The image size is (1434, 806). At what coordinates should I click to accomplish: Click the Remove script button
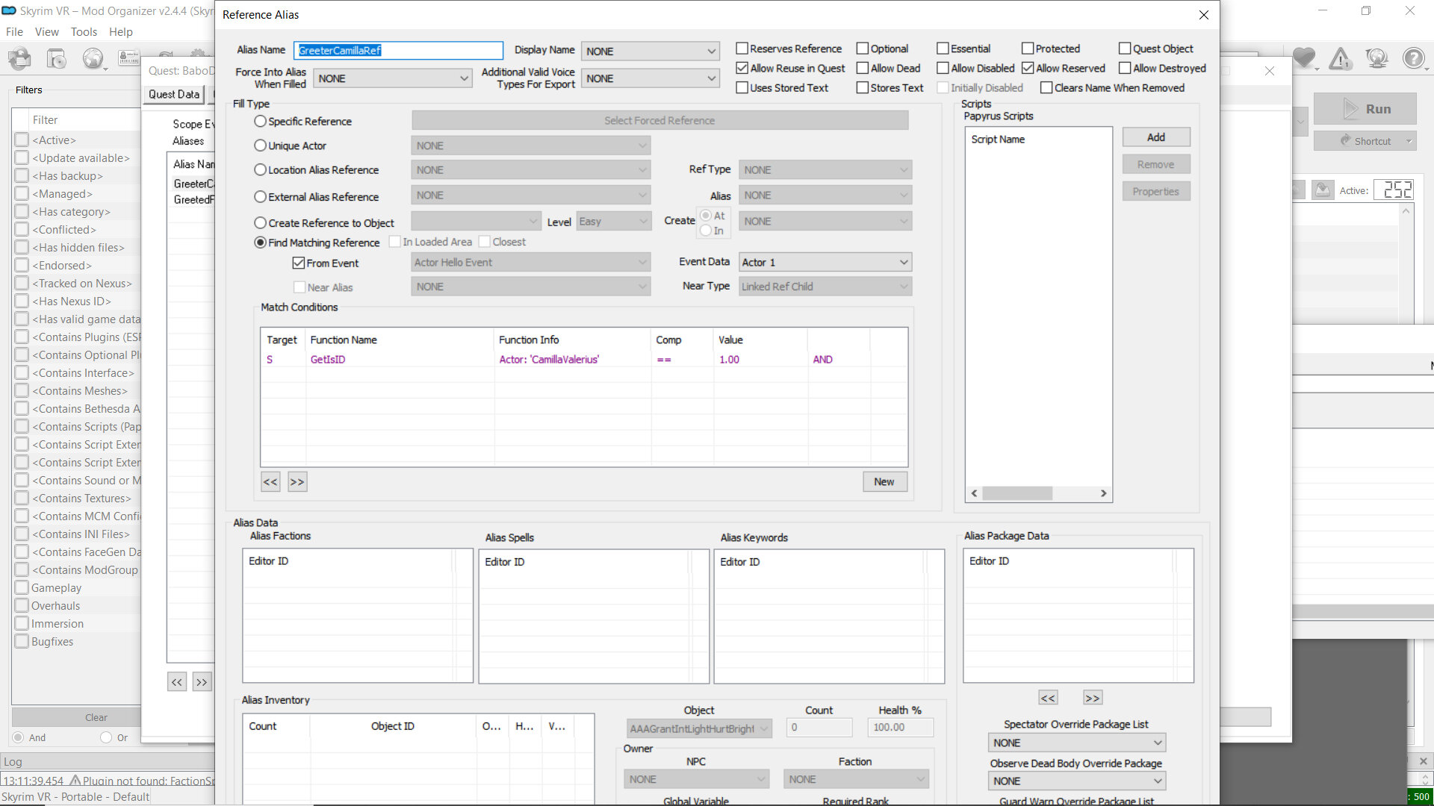click(1155, 165)
